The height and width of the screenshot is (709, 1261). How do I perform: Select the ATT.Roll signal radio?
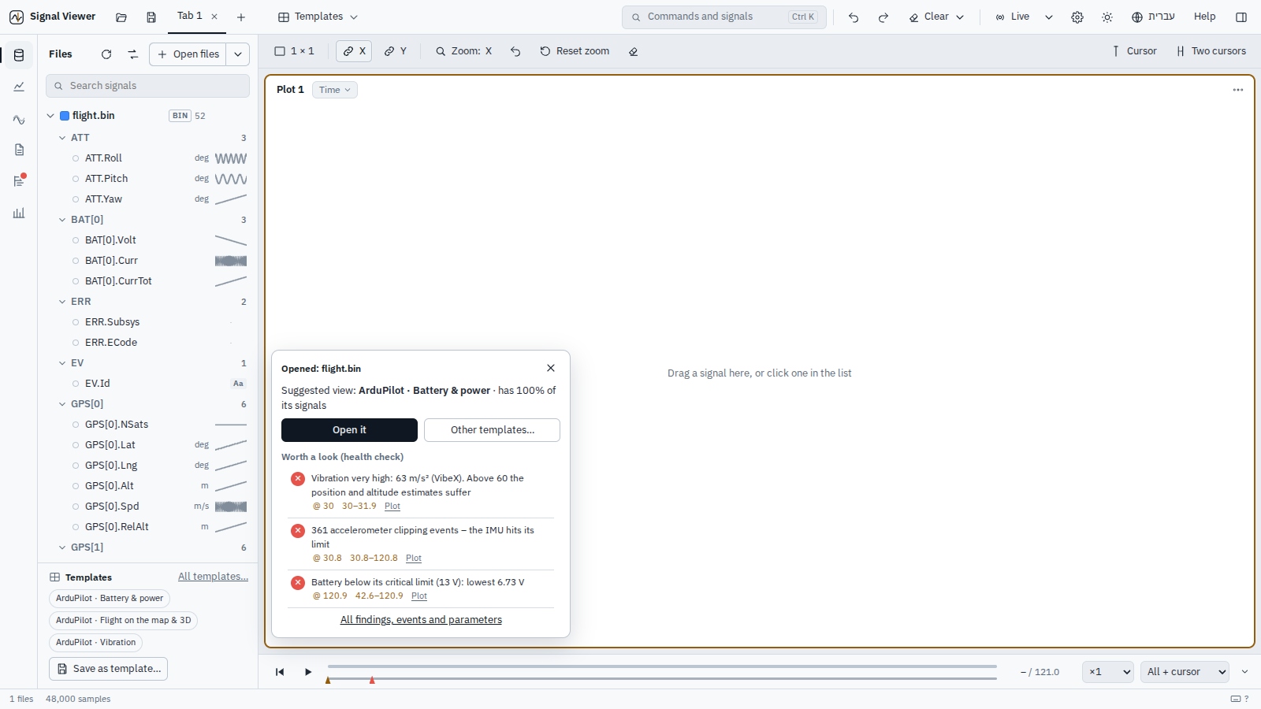tap(76, 158)
